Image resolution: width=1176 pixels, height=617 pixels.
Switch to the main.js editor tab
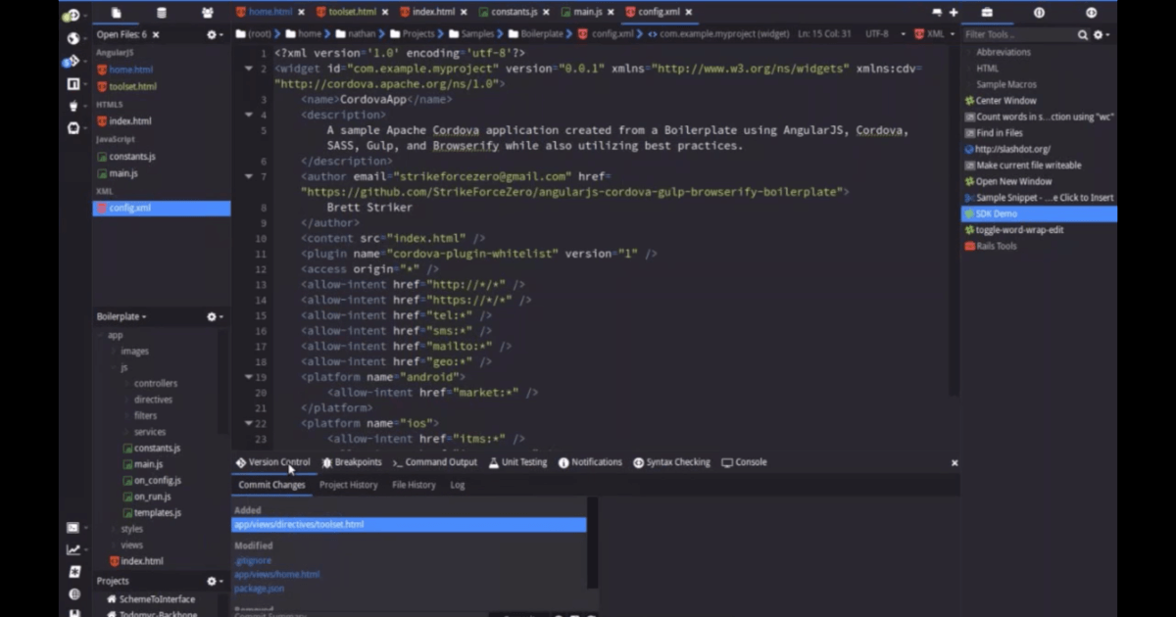point(587,12)
